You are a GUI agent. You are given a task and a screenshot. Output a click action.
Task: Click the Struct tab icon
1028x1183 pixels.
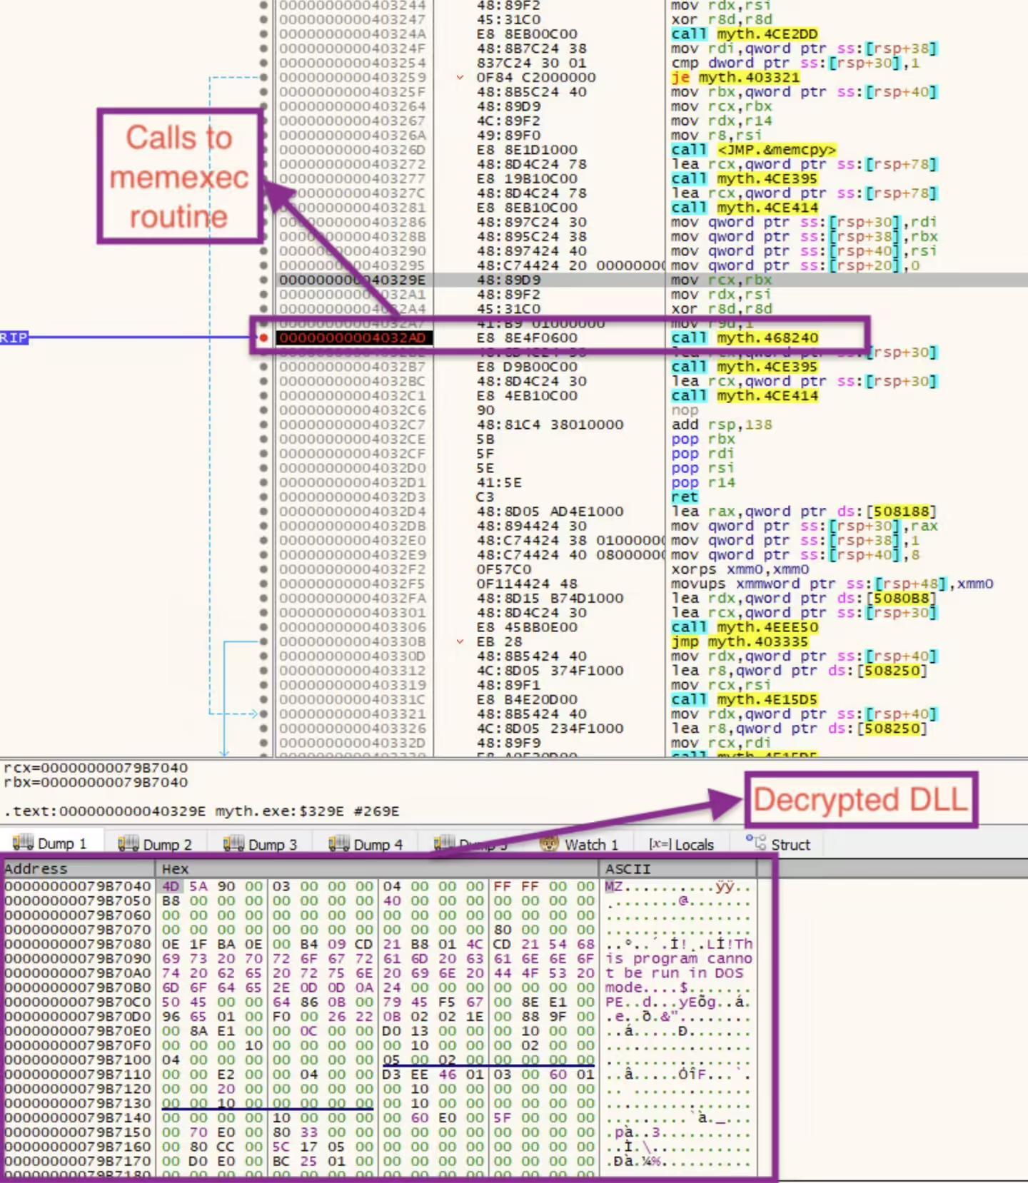click(x=755, y=842)
